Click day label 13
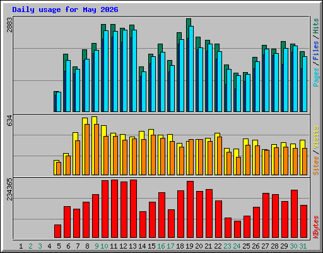 coord(132,246)
